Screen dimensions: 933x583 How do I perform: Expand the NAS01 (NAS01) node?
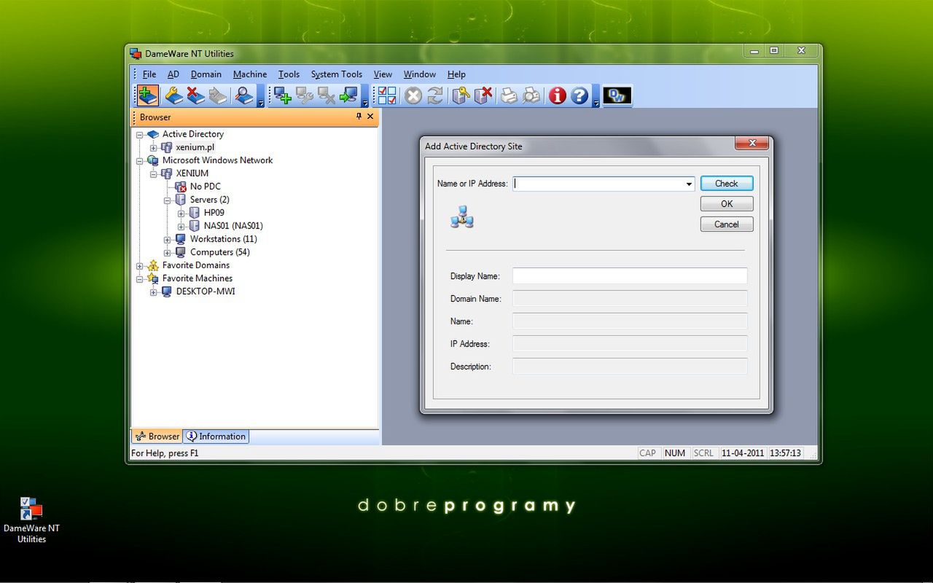tap(181, 226)
